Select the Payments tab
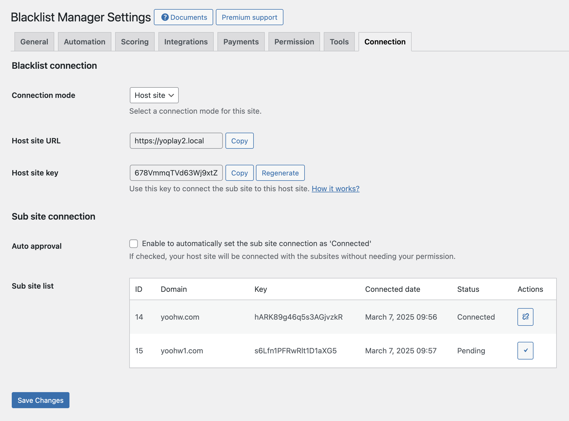Viewport: 569px width, 421px height. 241,42
